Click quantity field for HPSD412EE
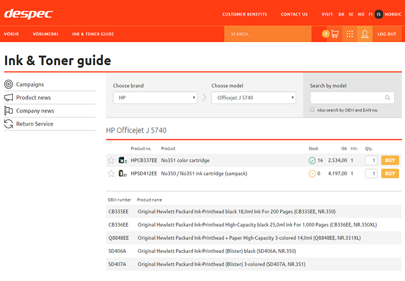This screenshot has height=281, width=405. coord(371,174)
